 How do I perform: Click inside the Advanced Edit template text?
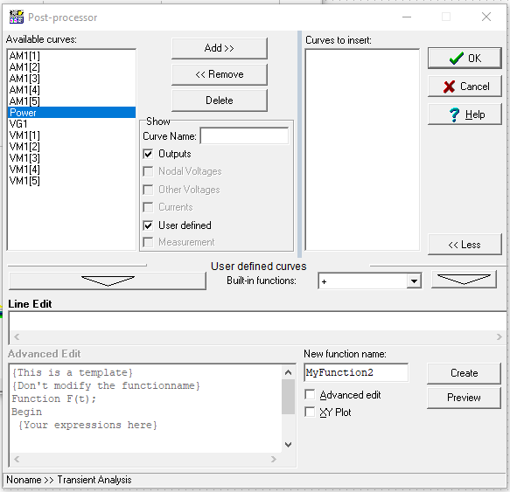click(145, 408)
